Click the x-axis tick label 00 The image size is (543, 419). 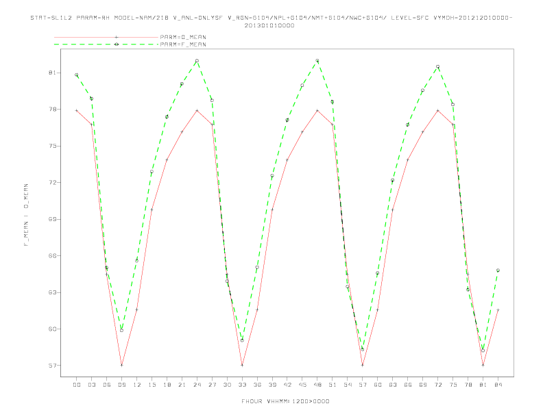point(77,385)
